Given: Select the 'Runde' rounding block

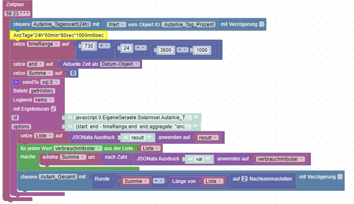Looking at the screenshot, I should 102,178.
